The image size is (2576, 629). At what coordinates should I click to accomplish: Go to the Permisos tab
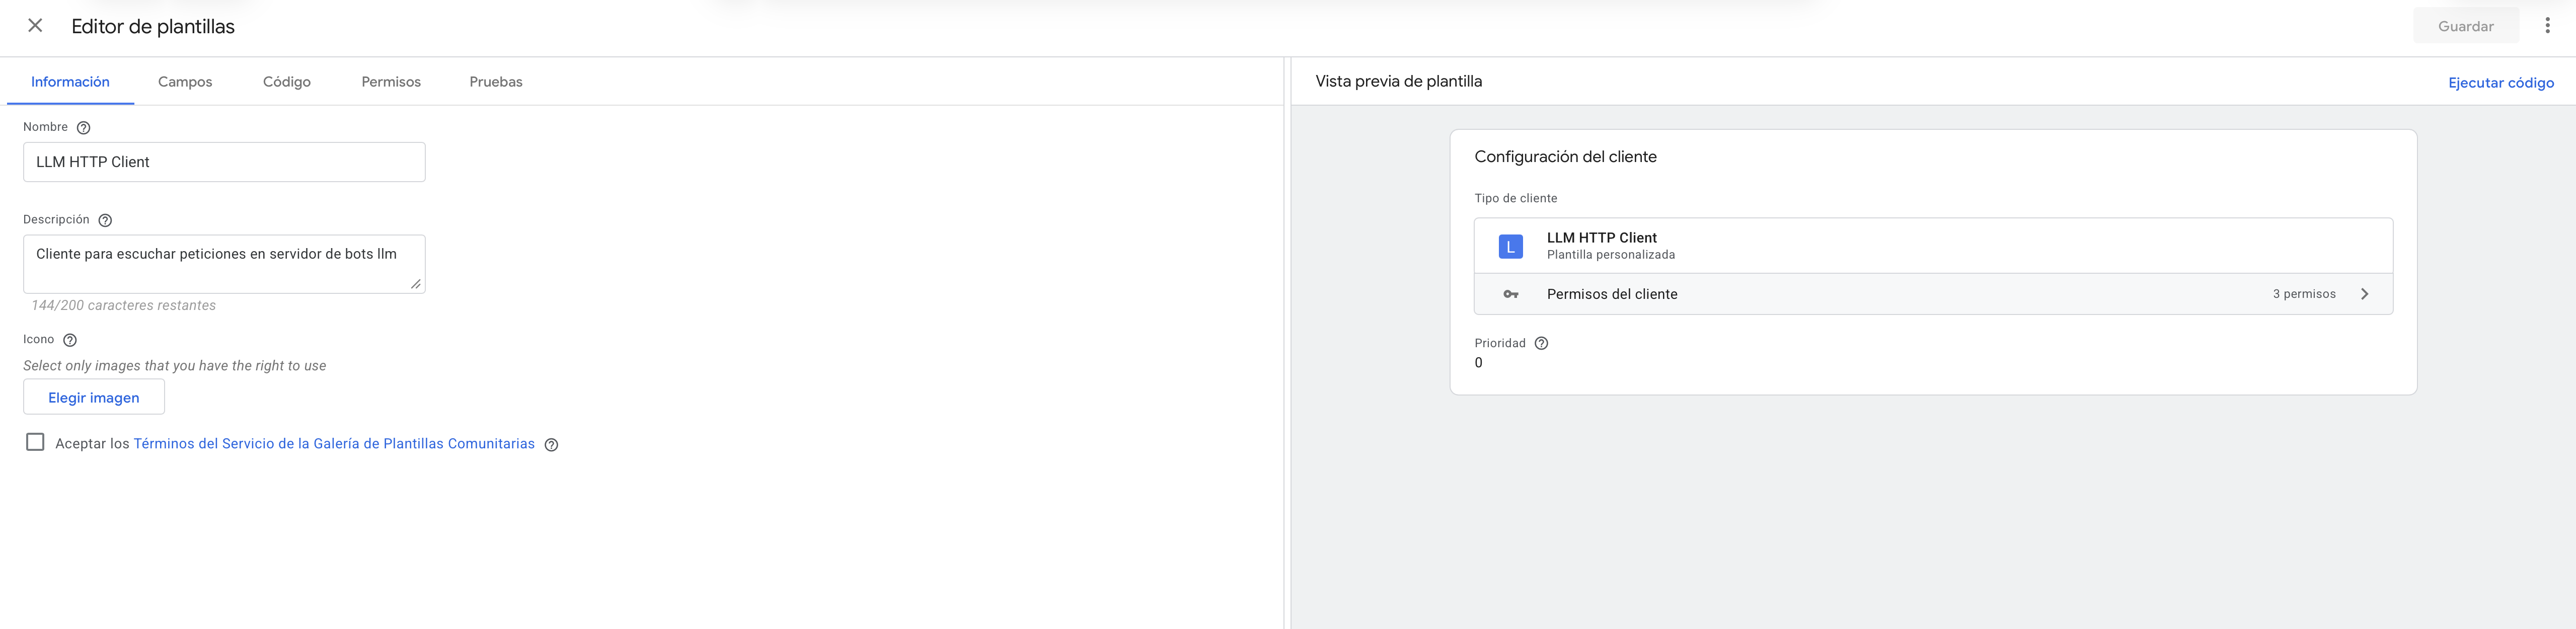(391, 82)
